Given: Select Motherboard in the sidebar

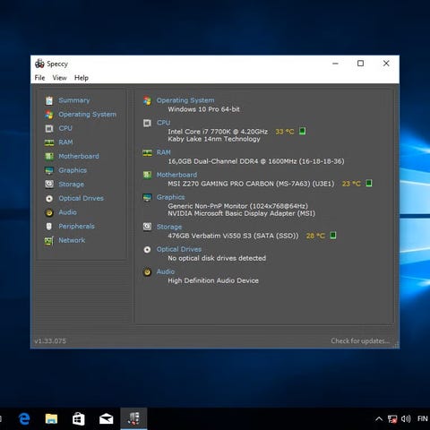Looking at the screenshot, I should pos(79,156).
